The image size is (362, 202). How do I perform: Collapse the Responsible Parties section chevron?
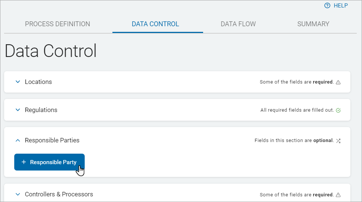coord(18,140)
